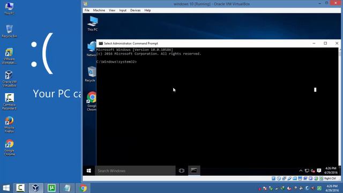343x193 pixels.
Task: Click the Command Prompt title bar icon
Action: [x=101, y=43]
